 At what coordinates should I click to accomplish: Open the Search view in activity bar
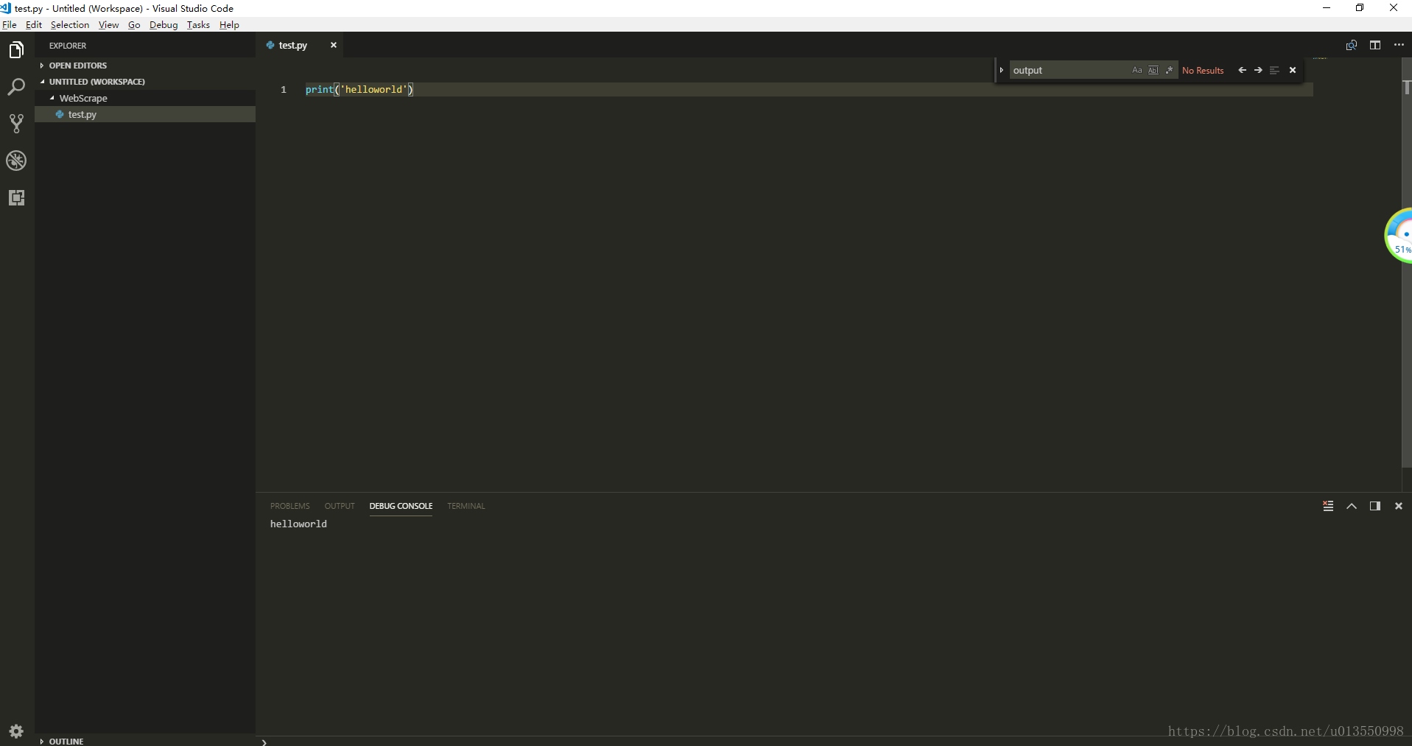[x=16, y=87]
